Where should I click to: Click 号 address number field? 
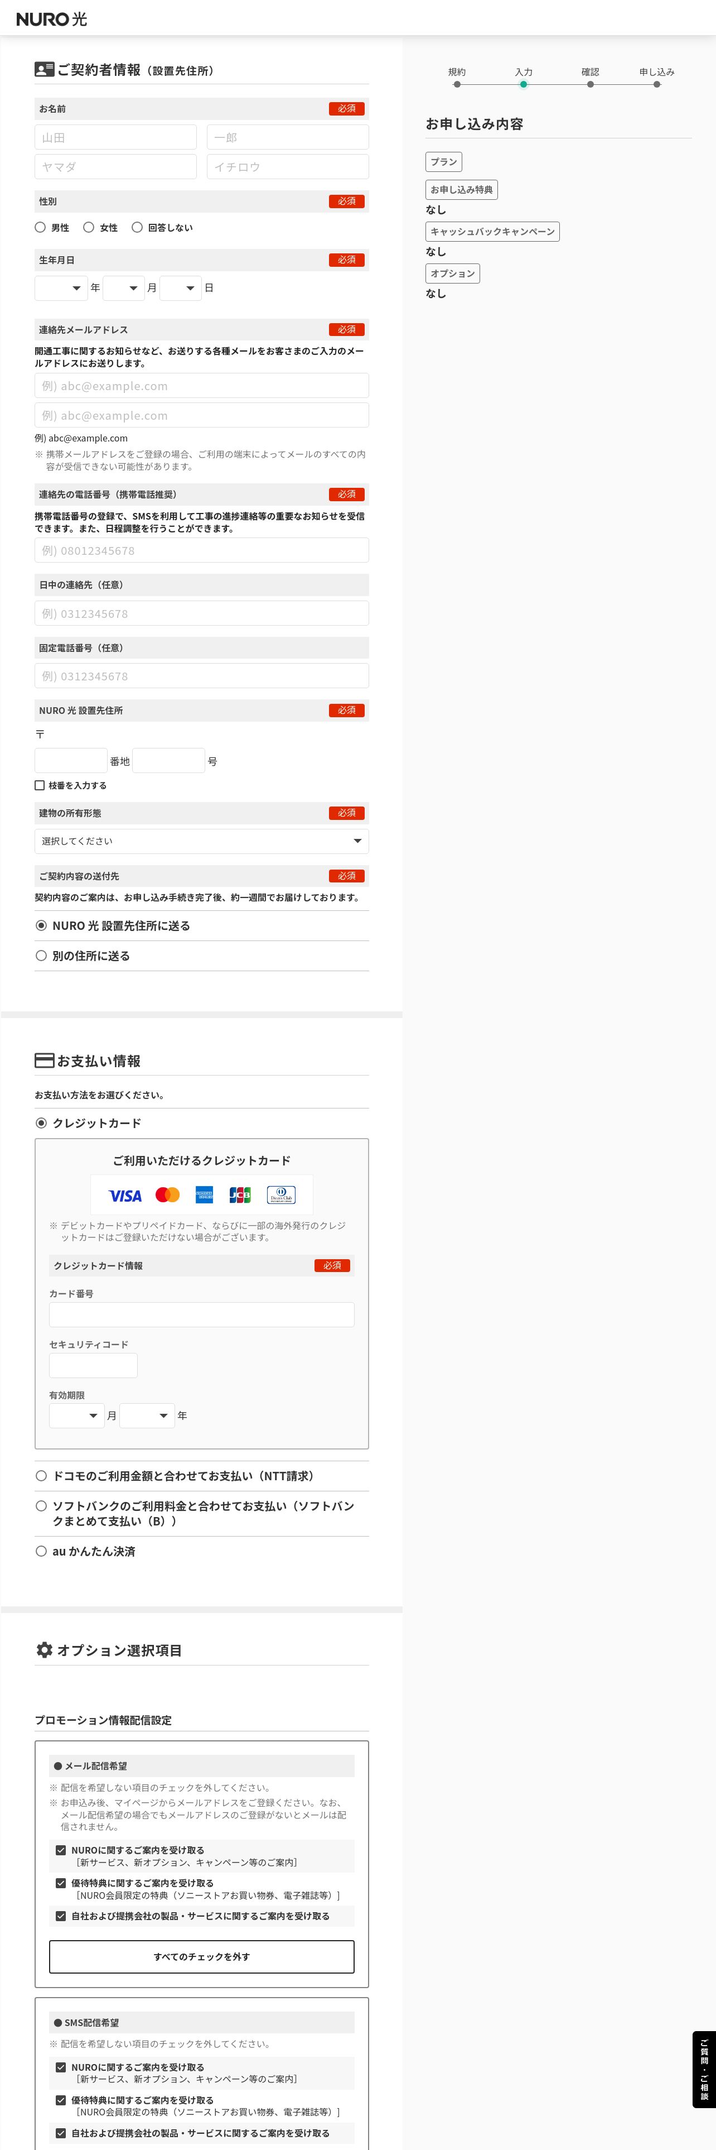(x=168, y=760)
